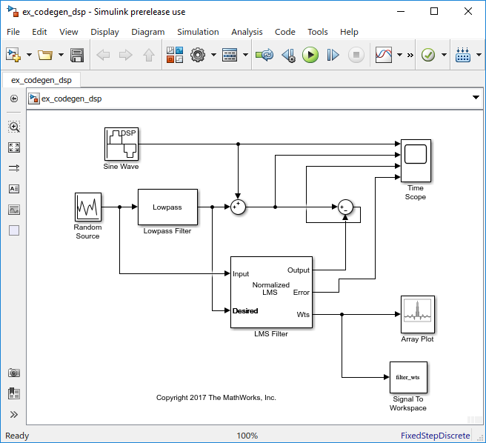486x443 pixels.
Task: Open the dropdown next to the New Model icon
Action: (x=29, y=55)
